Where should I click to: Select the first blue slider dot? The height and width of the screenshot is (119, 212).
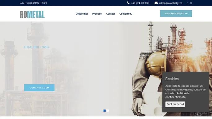pyautogui.click(x=105, y=111)
